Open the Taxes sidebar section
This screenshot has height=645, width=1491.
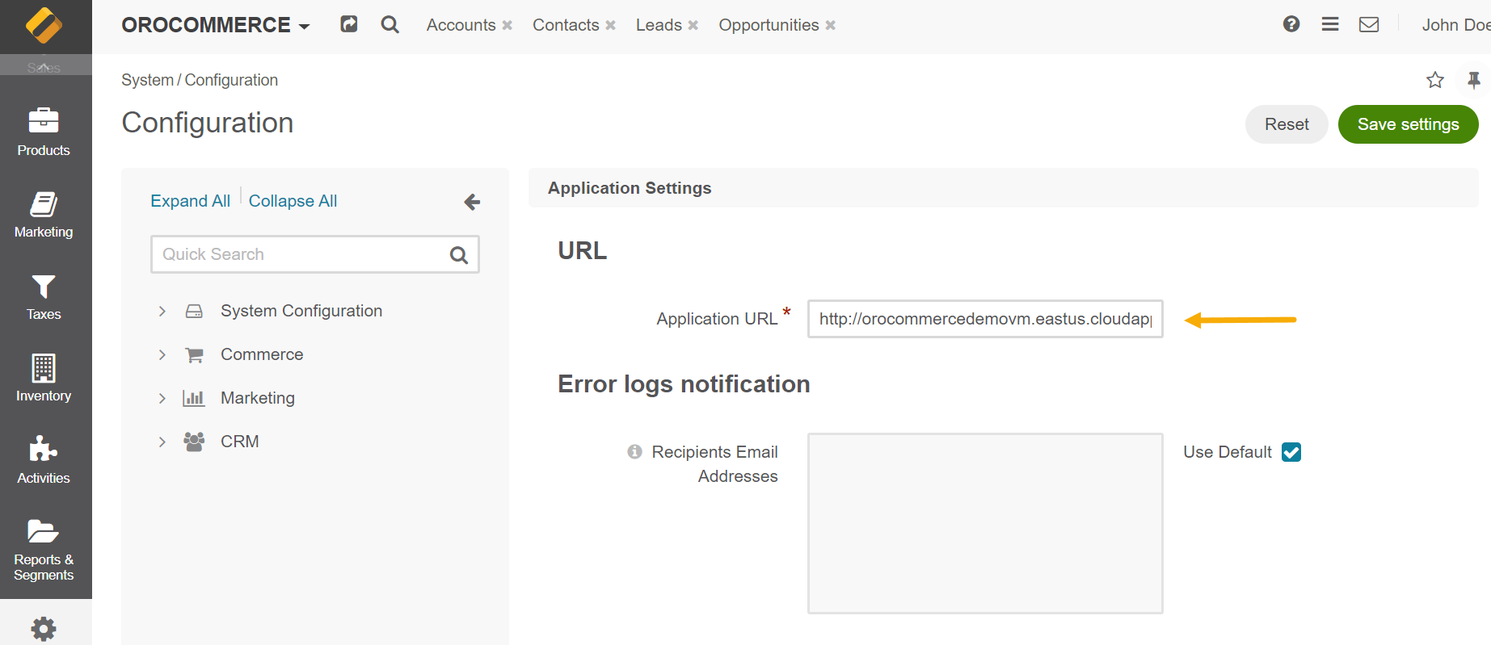44,296
